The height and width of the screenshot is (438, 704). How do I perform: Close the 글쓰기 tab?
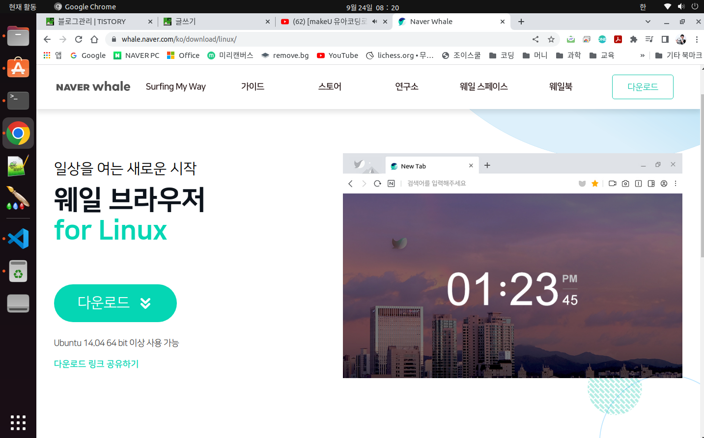point(268,22)
